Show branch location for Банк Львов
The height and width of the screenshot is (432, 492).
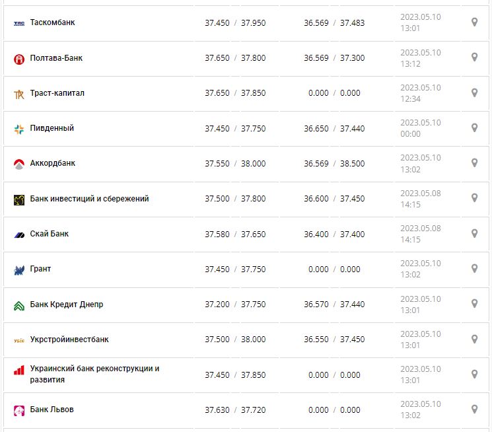tap(474, 410)
